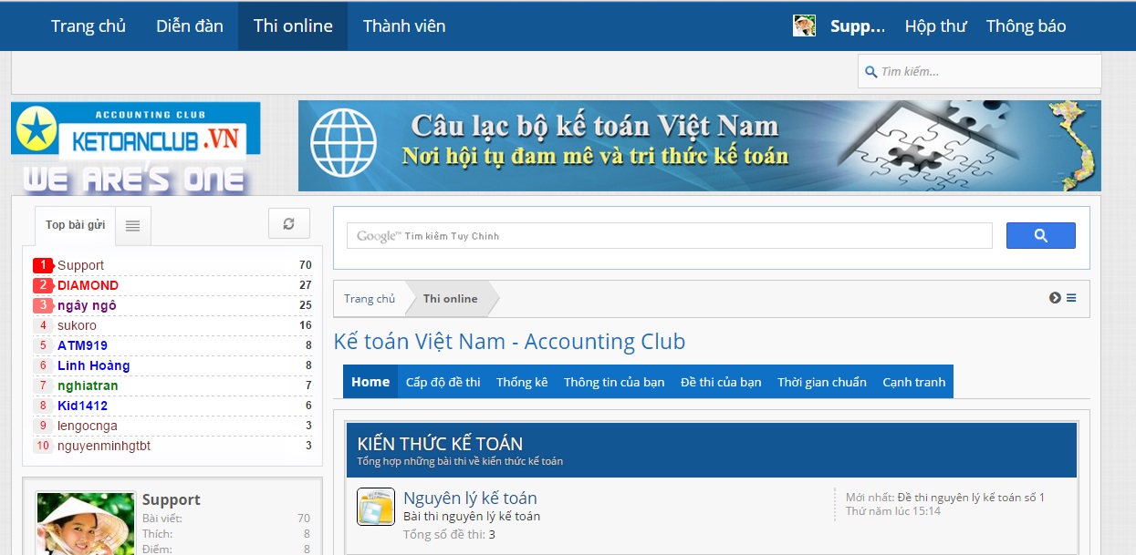Screen dimensions: 1136x555
Task: Click the Google custom search text box
Action: coord(669,236)
